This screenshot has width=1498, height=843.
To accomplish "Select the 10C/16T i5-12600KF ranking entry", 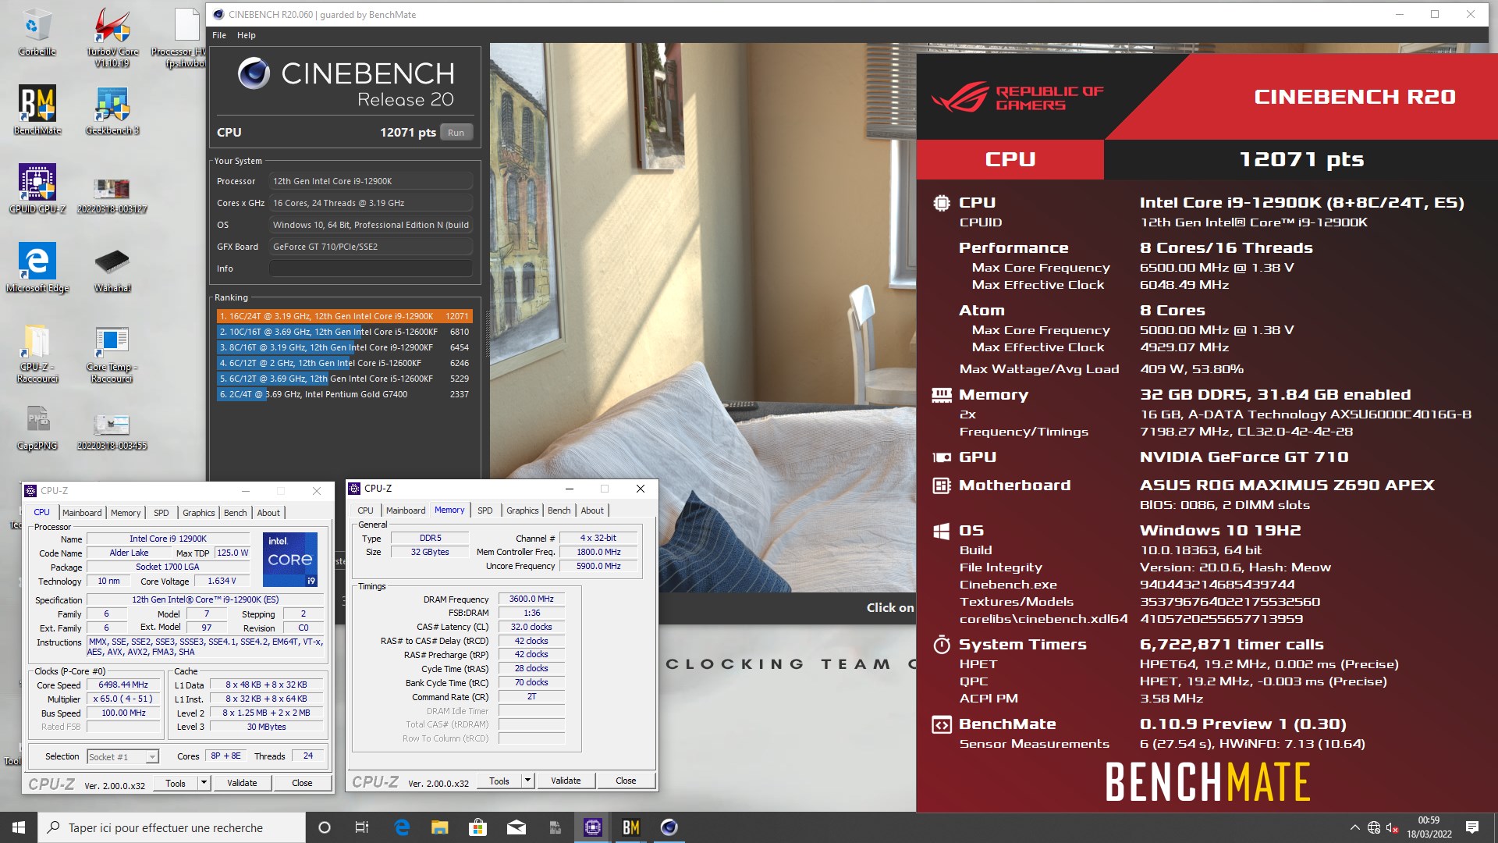I will (344, 332).
